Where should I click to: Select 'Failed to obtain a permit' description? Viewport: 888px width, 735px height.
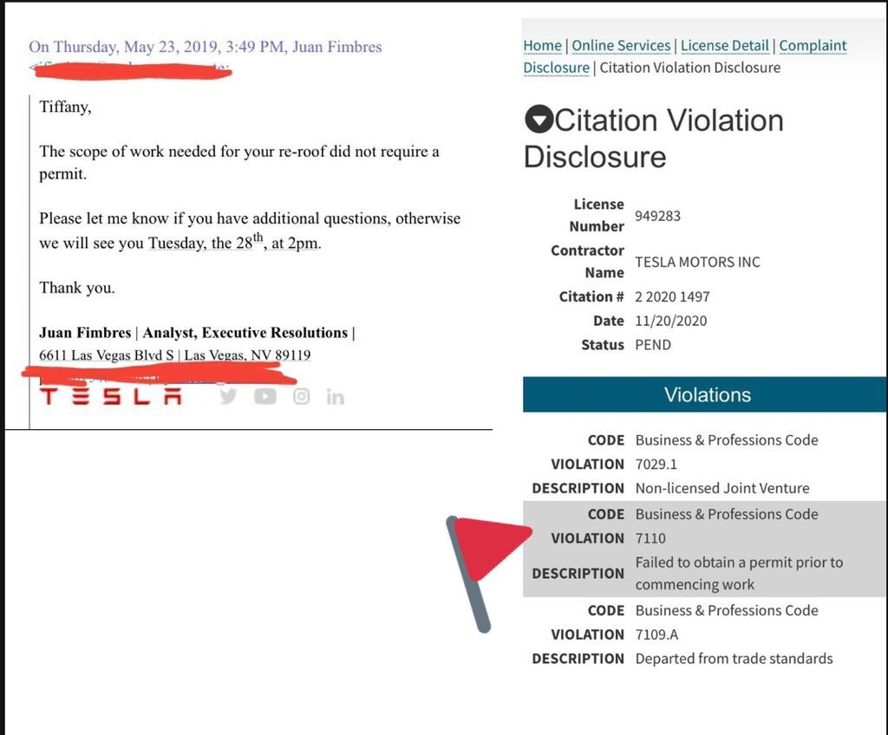click(739, 573)
